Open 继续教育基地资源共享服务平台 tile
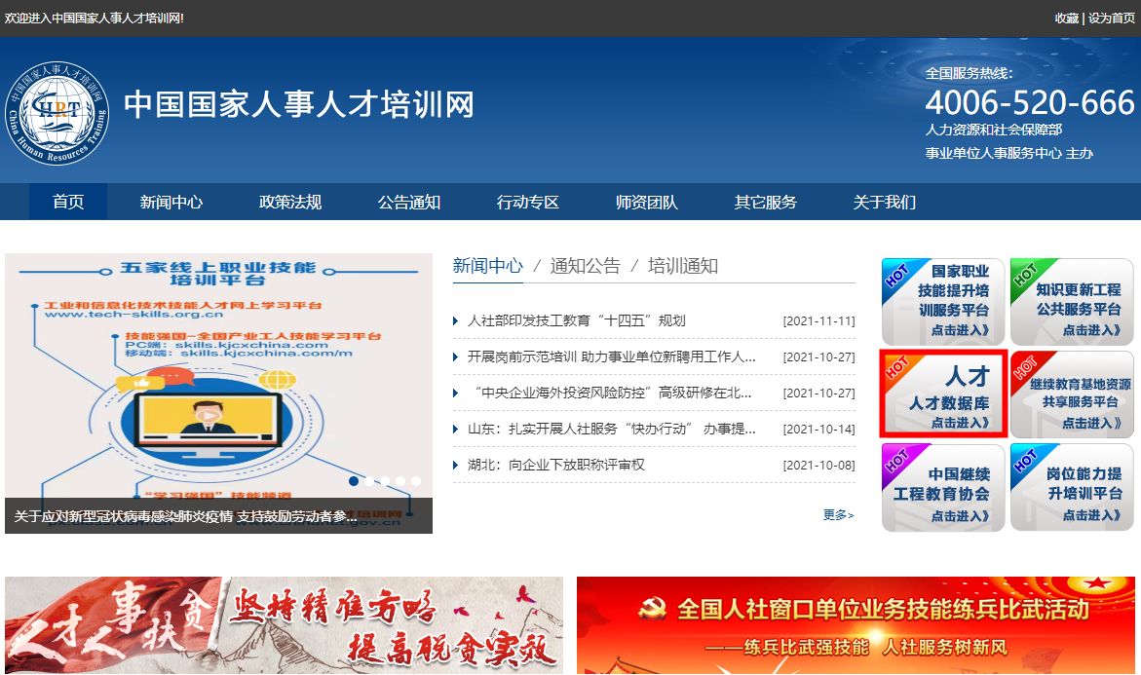The image size is (1141, 675). tap(1071, 394)
